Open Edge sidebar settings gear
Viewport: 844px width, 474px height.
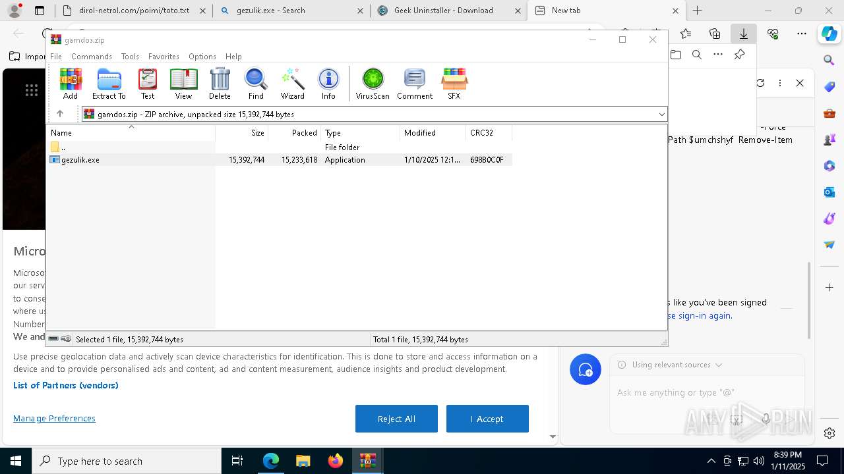coord(829,433)
